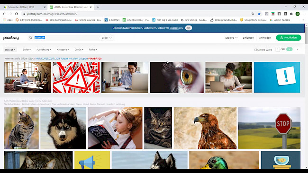Viewport: 308px width, 173px height.
Task: Open the Bilder filter dropdown
Action: tap(27, 50)
